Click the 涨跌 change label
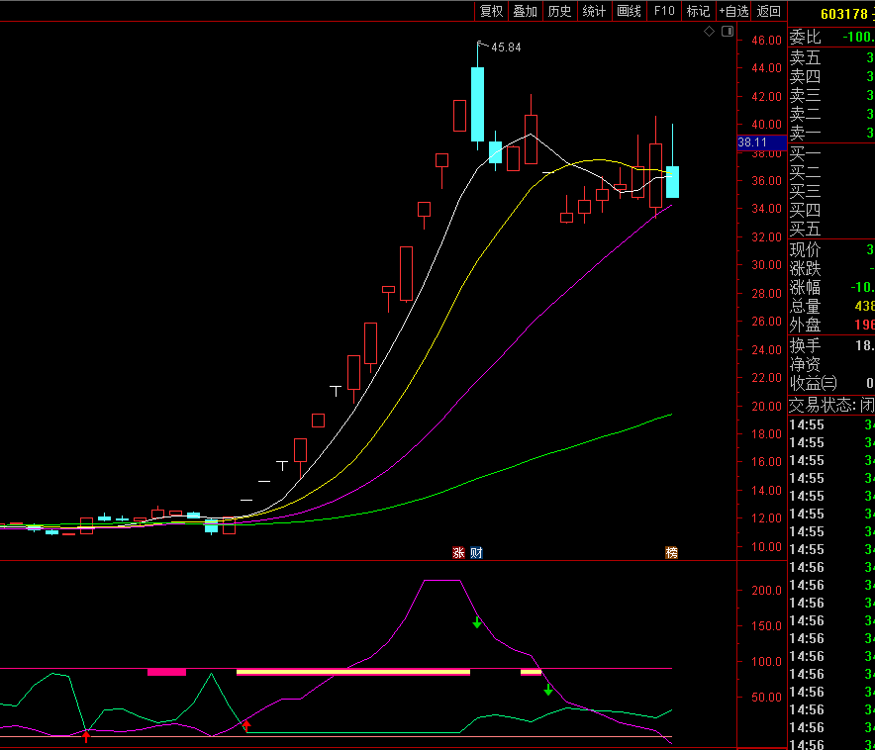The image size is (875, 750). pyautogui.click(x=806, y=269)
